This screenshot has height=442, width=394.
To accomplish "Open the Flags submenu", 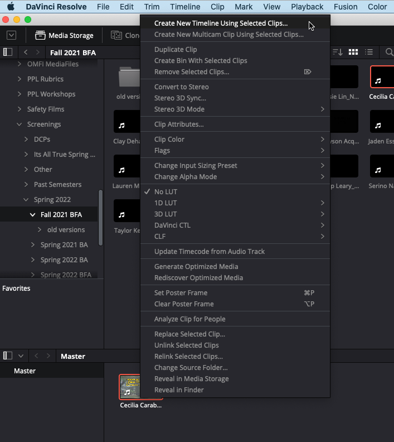I will point(235,151).
